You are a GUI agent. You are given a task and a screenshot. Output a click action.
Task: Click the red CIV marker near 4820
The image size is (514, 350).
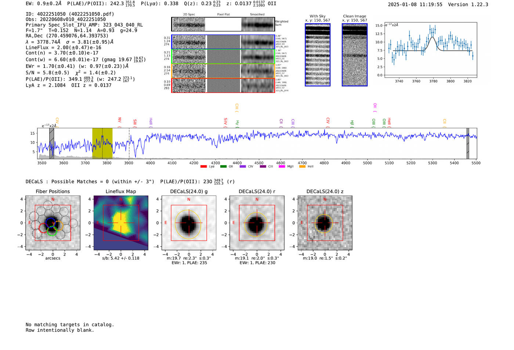(x=328, y=122)
